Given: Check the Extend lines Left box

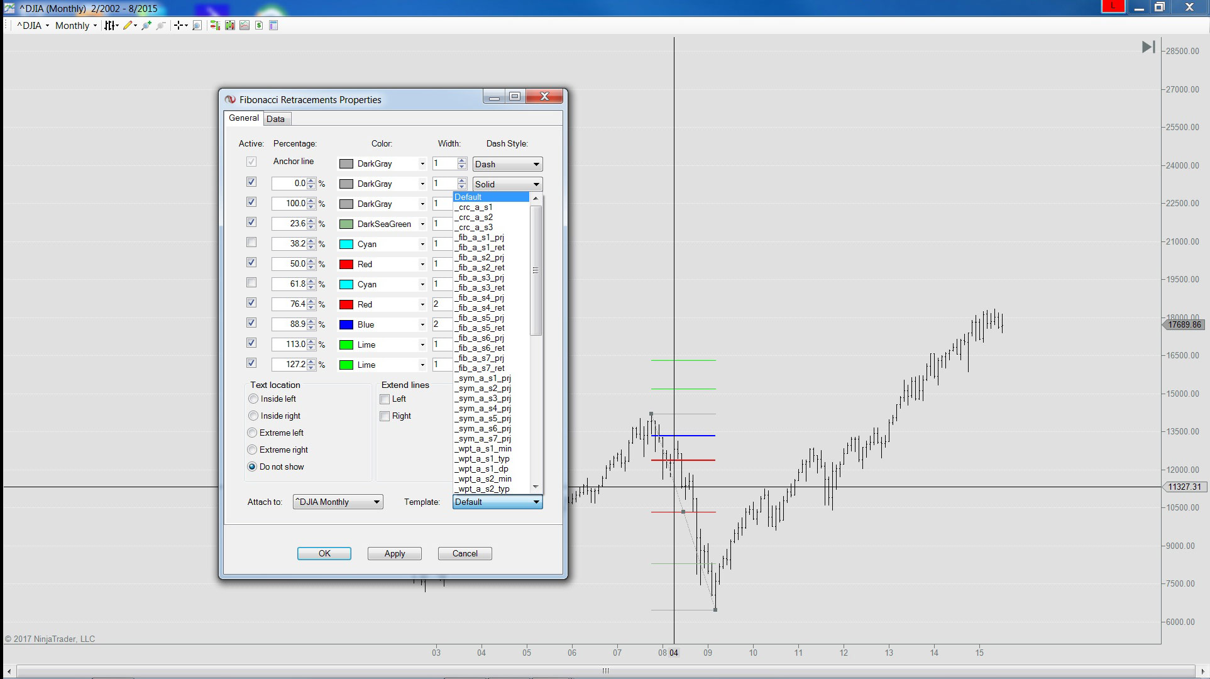Looking at the screenshot, I should (385, 399).
